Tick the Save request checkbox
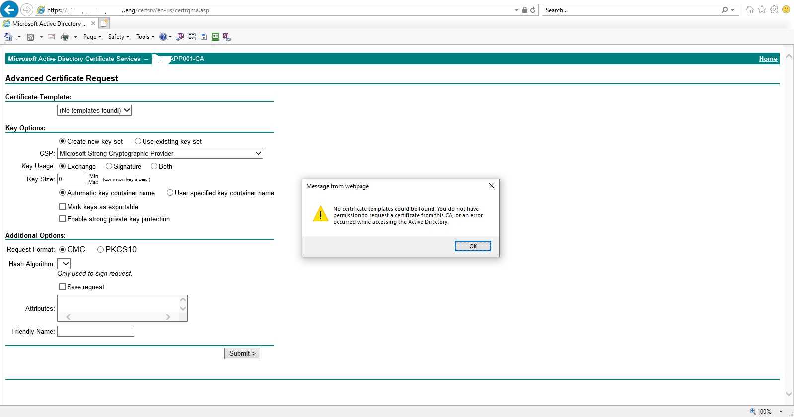The height and width of the screenshot is (417, 794). 62,287
